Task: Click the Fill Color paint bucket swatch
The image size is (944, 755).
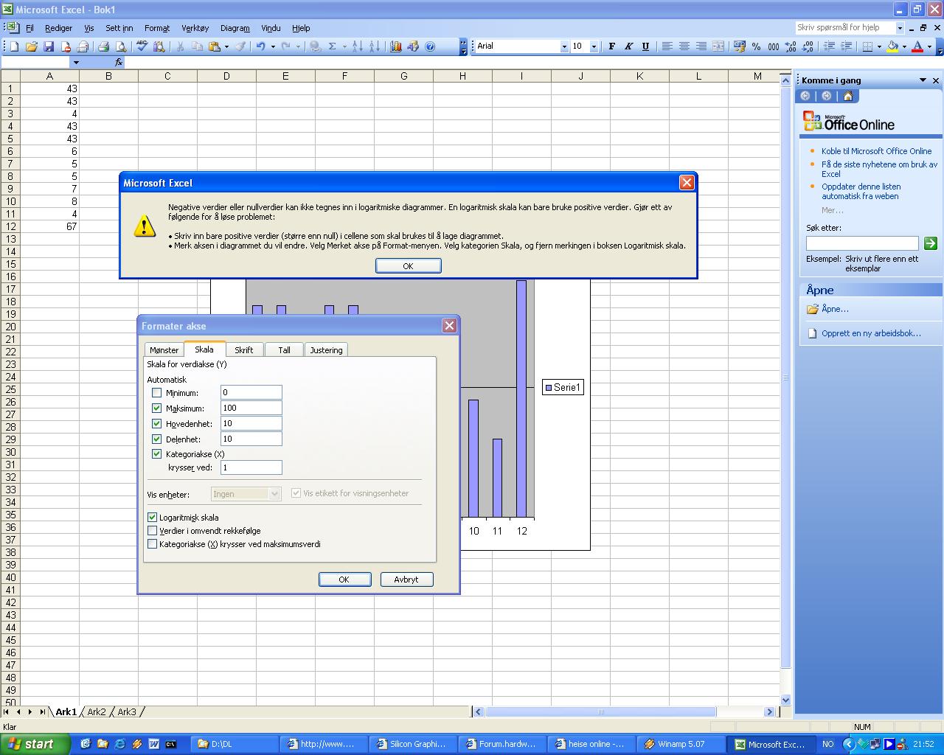Action: tap(892, 46)
